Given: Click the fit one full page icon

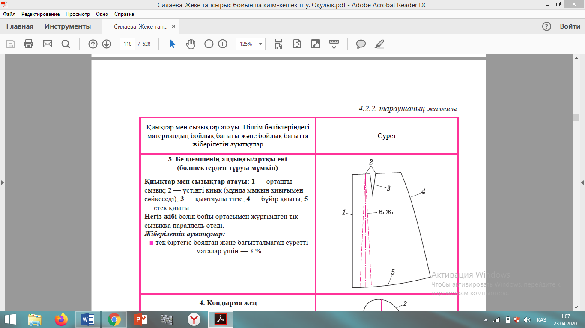Looking at the screenshot, I should pyautogui.click(x=297, y=44).
